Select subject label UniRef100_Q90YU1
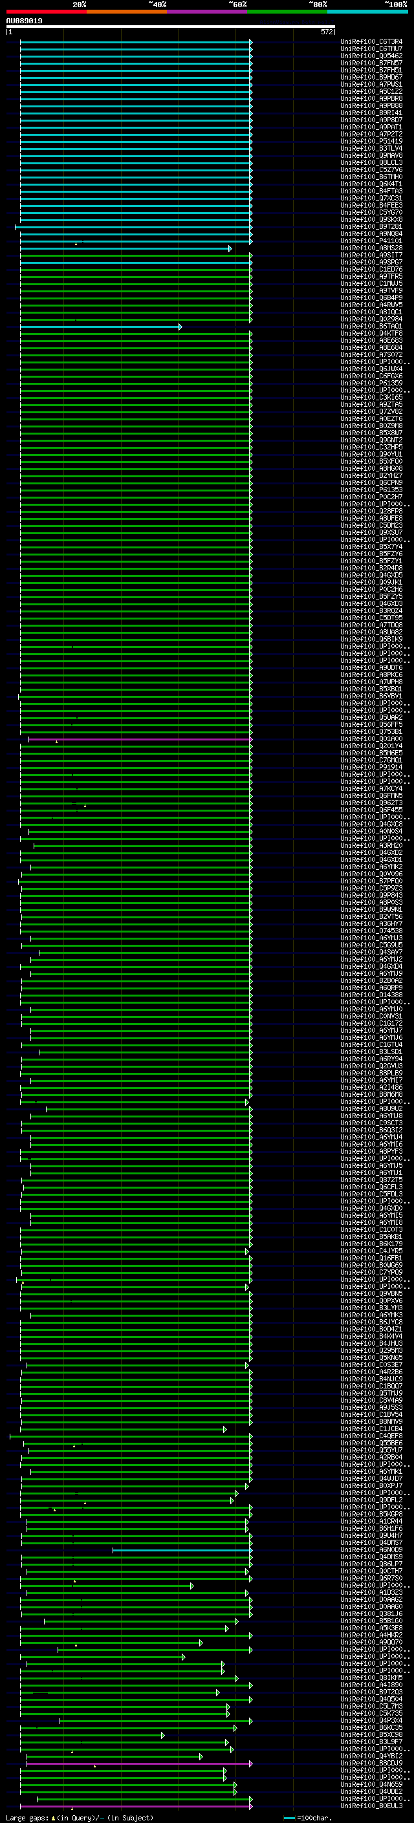414x1823 pixels. (371, 455)
